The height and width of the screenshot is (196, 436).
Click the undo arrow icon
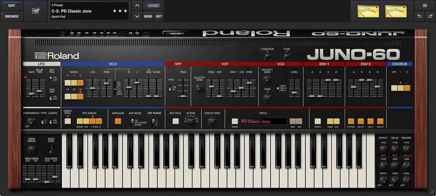(419, 16)
